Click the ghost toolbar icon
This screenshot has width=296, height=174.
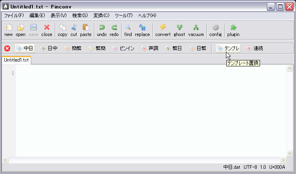(x=179, y=30)
